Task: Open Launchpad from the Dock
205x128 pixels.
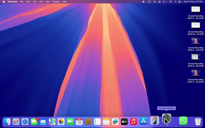Action: click(x=16, y=121)
